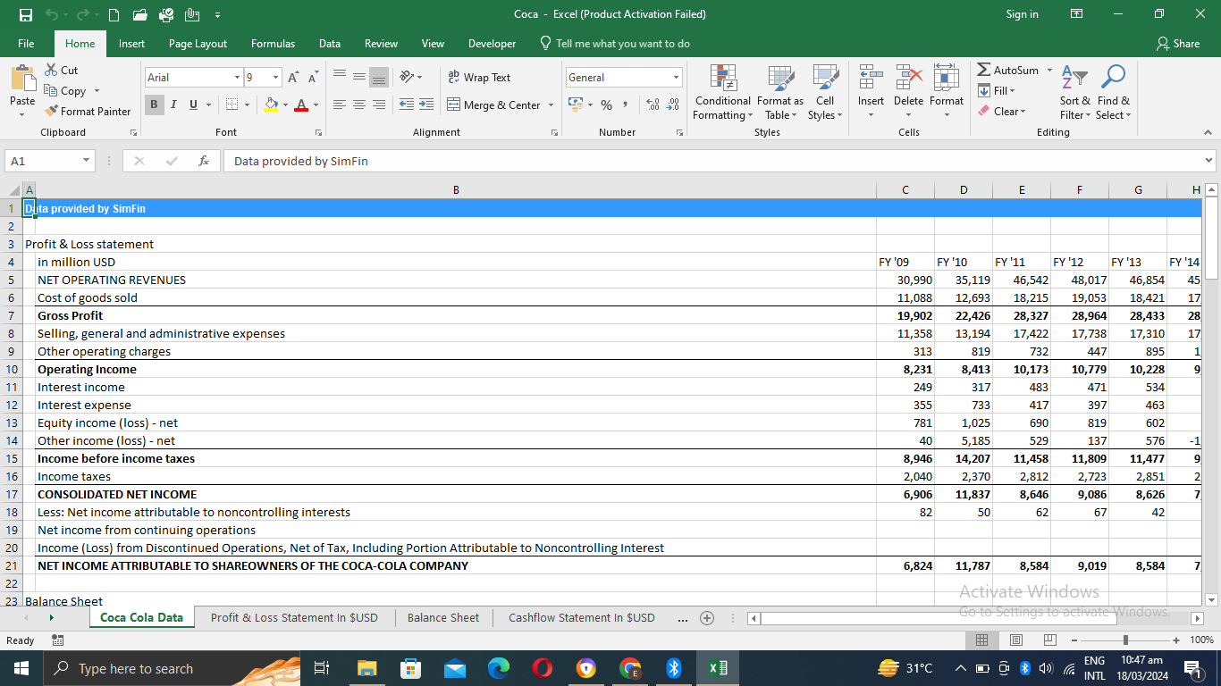Click Increase Font Size icon
The image size is (1221, 686).
point(294,78)
